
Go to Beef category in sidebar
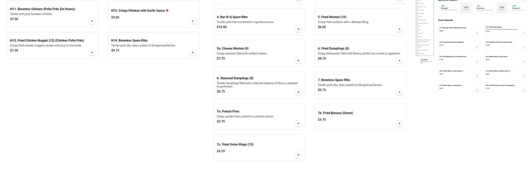click(419, 26)
